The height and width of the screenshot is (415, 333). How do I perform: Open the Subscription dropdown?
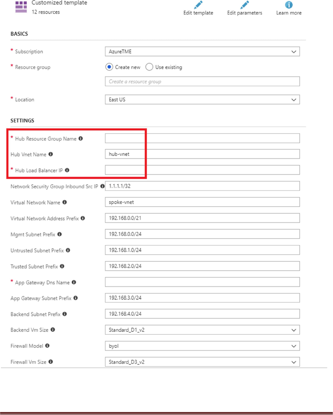(x=202, y=52)
